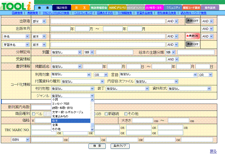Focus the 出版者 text input
The width and height of the screenshot is (225, 155).
pos(108,21)
